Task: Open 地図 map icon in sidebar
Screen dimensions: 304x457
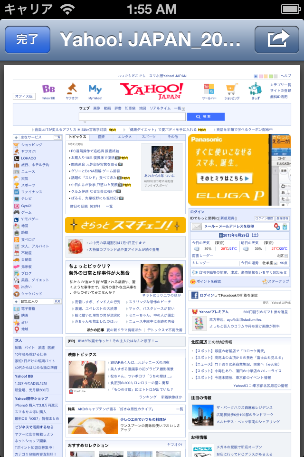Action: (x=17, y=226)
